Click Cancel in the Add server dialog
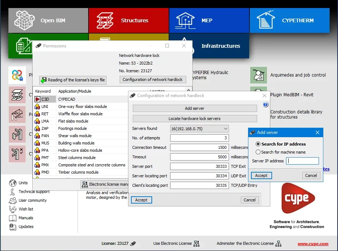338x251 pixels. (311, 175)
